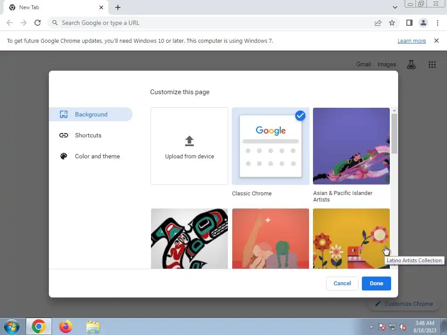Click the Chrome taskbar icon
This screenshot has height=335, width=447.
click(39, 326)
